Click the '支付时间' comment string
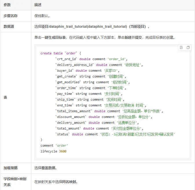 tap(112, 94)
